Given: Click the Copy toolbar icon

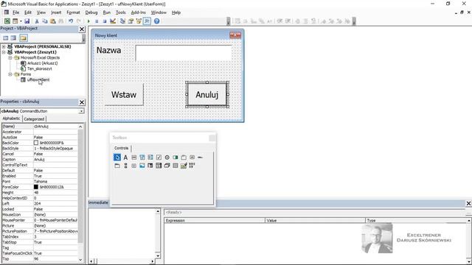Looking at the screenshot, I should point(45,21).
